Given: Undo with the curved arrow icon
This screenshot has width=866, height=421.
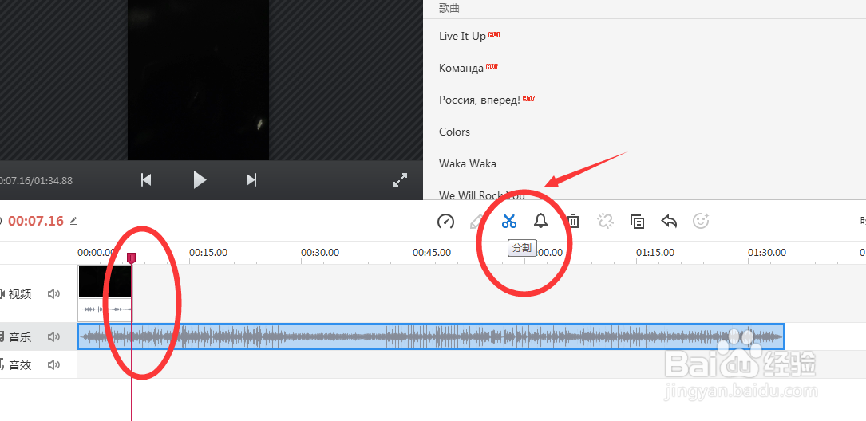Looking at the screenshot, I should click(x=669, y=221).
